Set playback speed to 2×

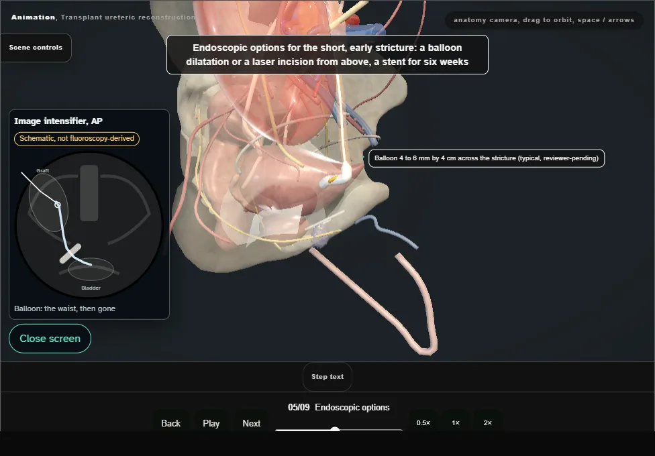[487, 422]
